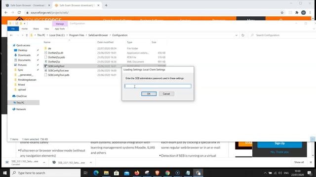316x177 pixels.
Task: Select This PC in navigation pane
Action: pos(20,103)
